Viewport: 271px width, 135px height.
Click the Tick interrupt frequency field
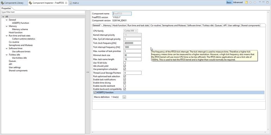tap(132, 47)
